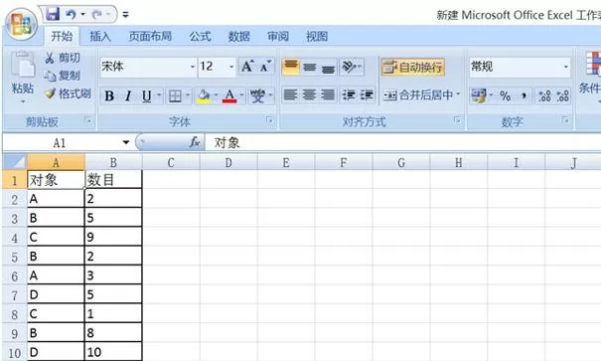
Task: Open font name dropdown 宋体
Action: pos(192,67)
